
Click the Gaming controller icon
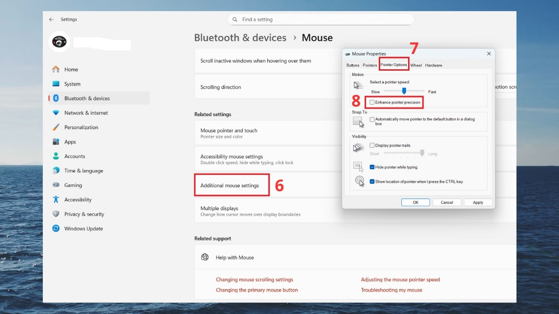coord(56,185)
